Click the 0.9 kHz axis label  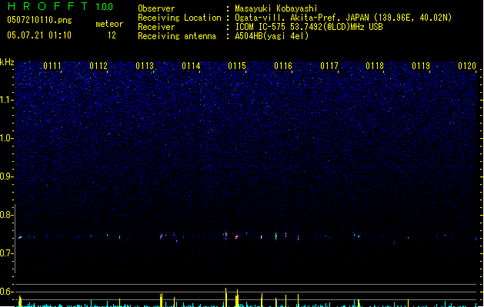pyautogui.click(x=6, y=177)
